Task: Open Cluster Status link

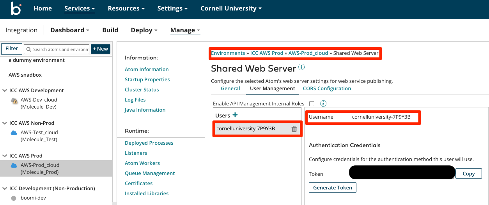Action: coord(142,89)
